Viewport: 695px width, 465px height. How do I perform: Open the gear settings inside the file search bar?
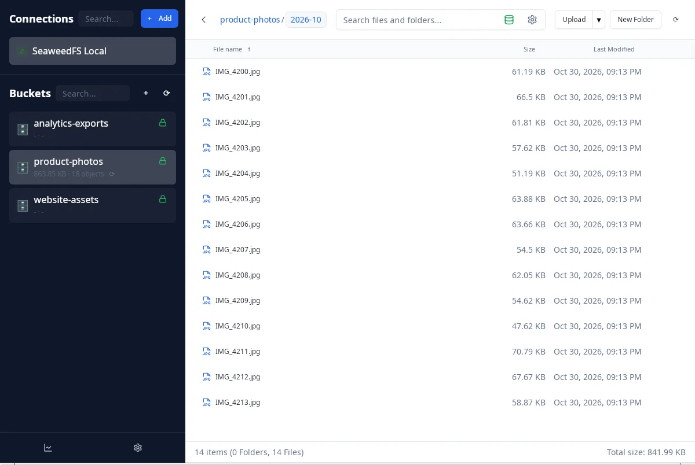pyautogui.click(x=532, y=20)
